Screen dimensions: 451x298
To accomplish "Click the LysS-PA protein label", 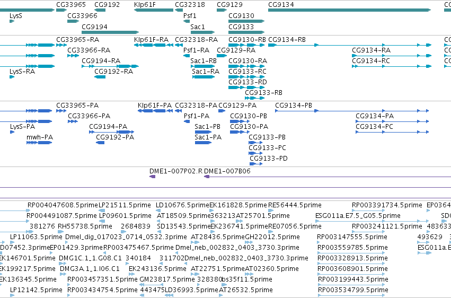I will point(22,127).
